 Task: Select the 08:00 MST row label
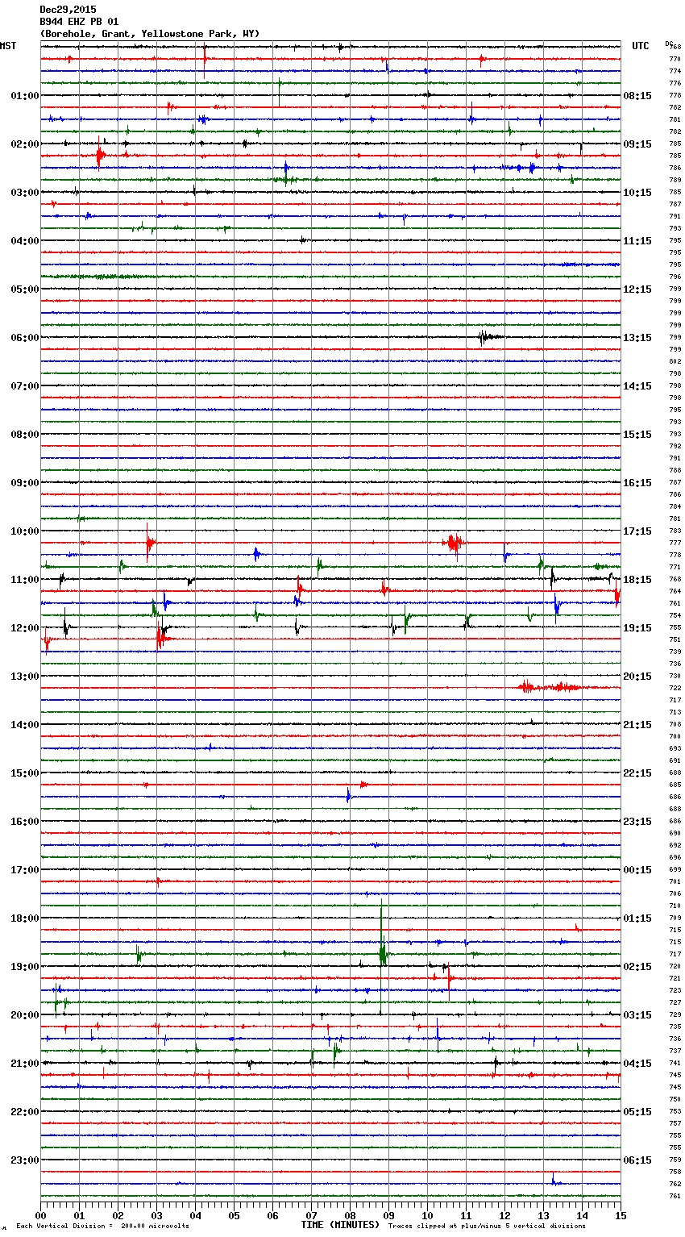pyautogui.click(x=24, y=435)
